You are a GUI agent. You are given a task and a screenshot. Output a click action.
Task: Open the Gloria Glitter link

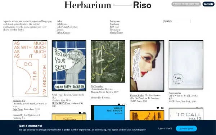pos(116,33)
